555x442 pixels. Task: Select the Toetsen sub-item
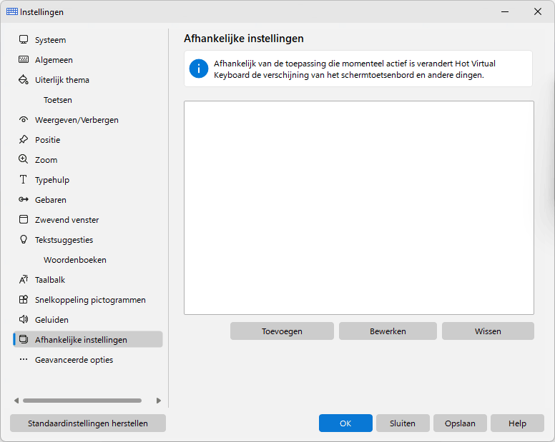(88, 100)
